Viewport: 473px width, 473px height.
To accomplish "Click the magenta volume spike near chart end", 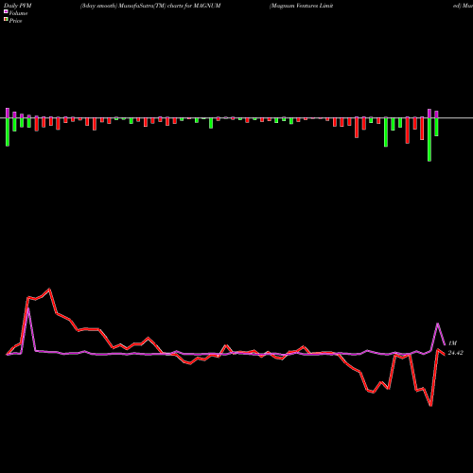I will pos(438,324).
